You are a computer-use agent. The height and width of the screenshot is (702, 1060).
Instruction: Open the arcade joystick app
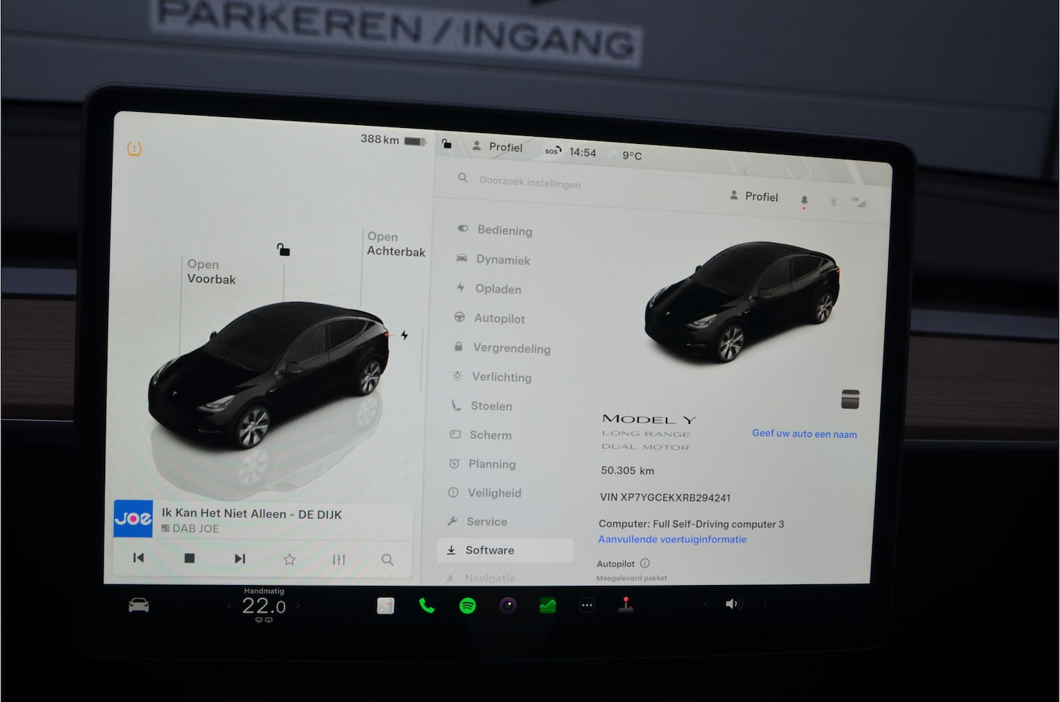click(x=626, y=605)
